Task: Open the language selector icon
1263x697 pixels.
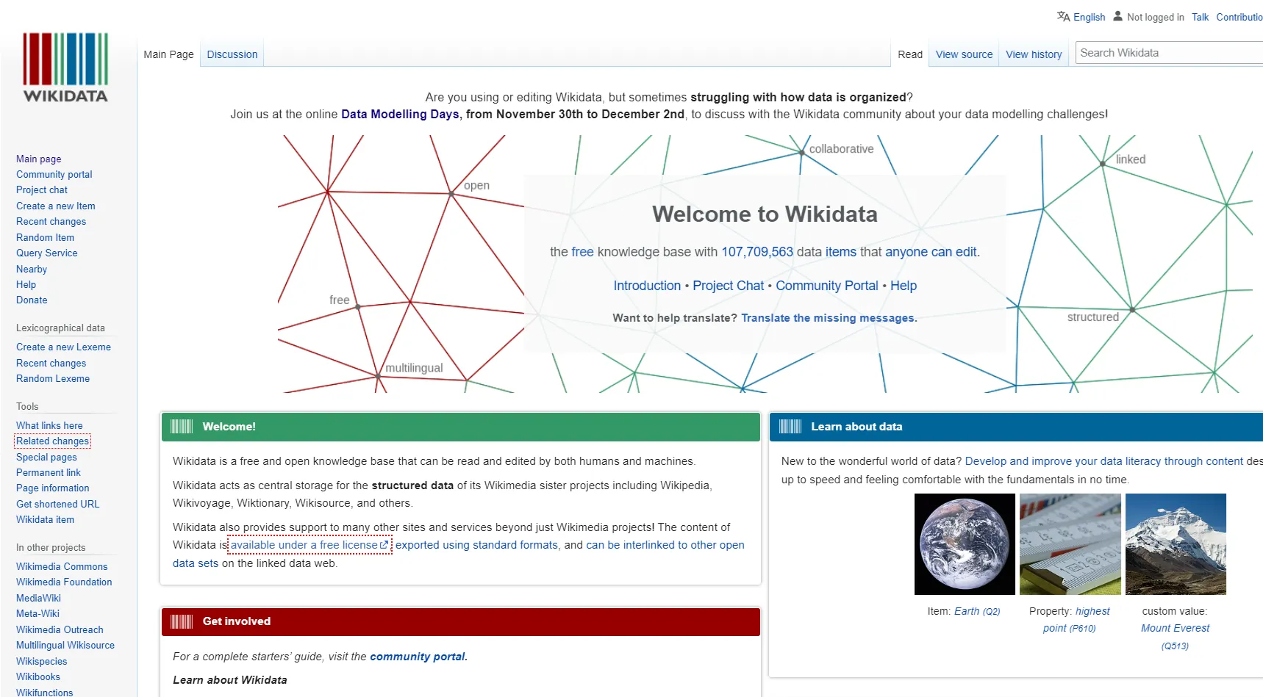Action: (1063, 15)
